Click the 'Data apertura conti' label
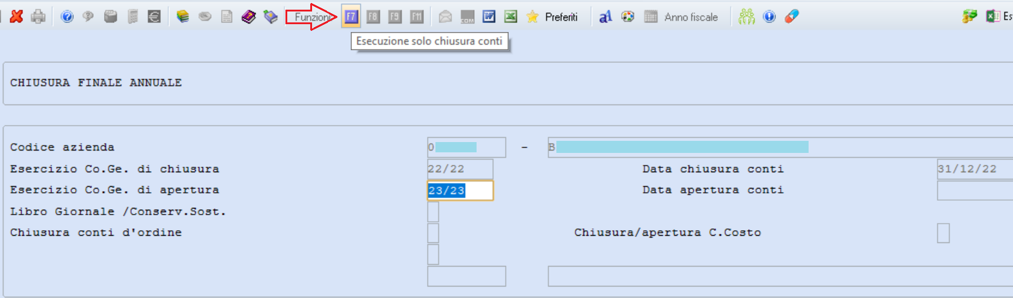This screenshot has height=298, width=1013. click(x=712, y=190)
